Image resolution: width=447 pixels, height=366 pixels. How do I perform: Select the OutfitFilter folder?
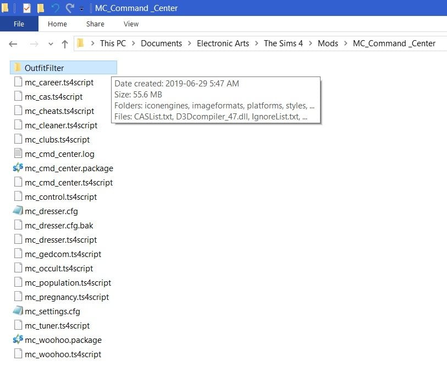point(63,68)
